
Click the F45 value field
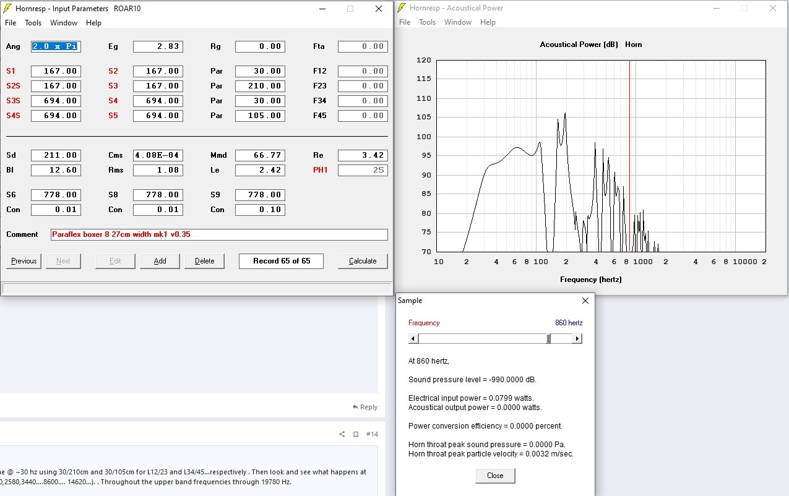pyautogui.click(x=363, y=116)
